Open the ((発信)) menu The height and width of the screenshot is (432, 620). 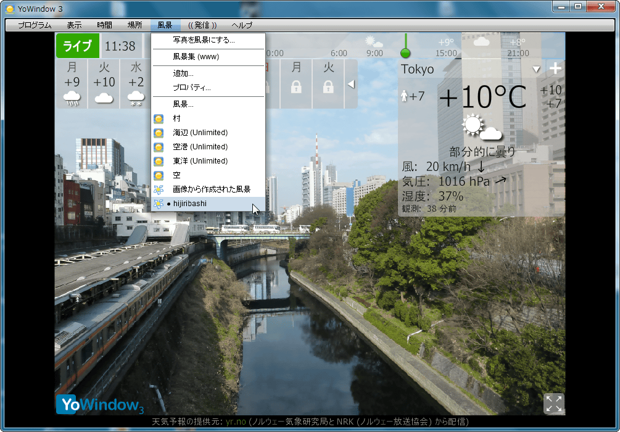point(202,25)
